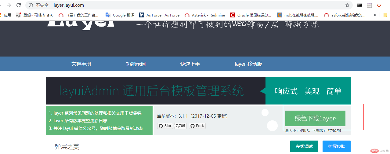The width and height of the screenshot is (390, 154).
Task: Open the Oracle 常见错误 bookmark
Action: coord(251,15)
